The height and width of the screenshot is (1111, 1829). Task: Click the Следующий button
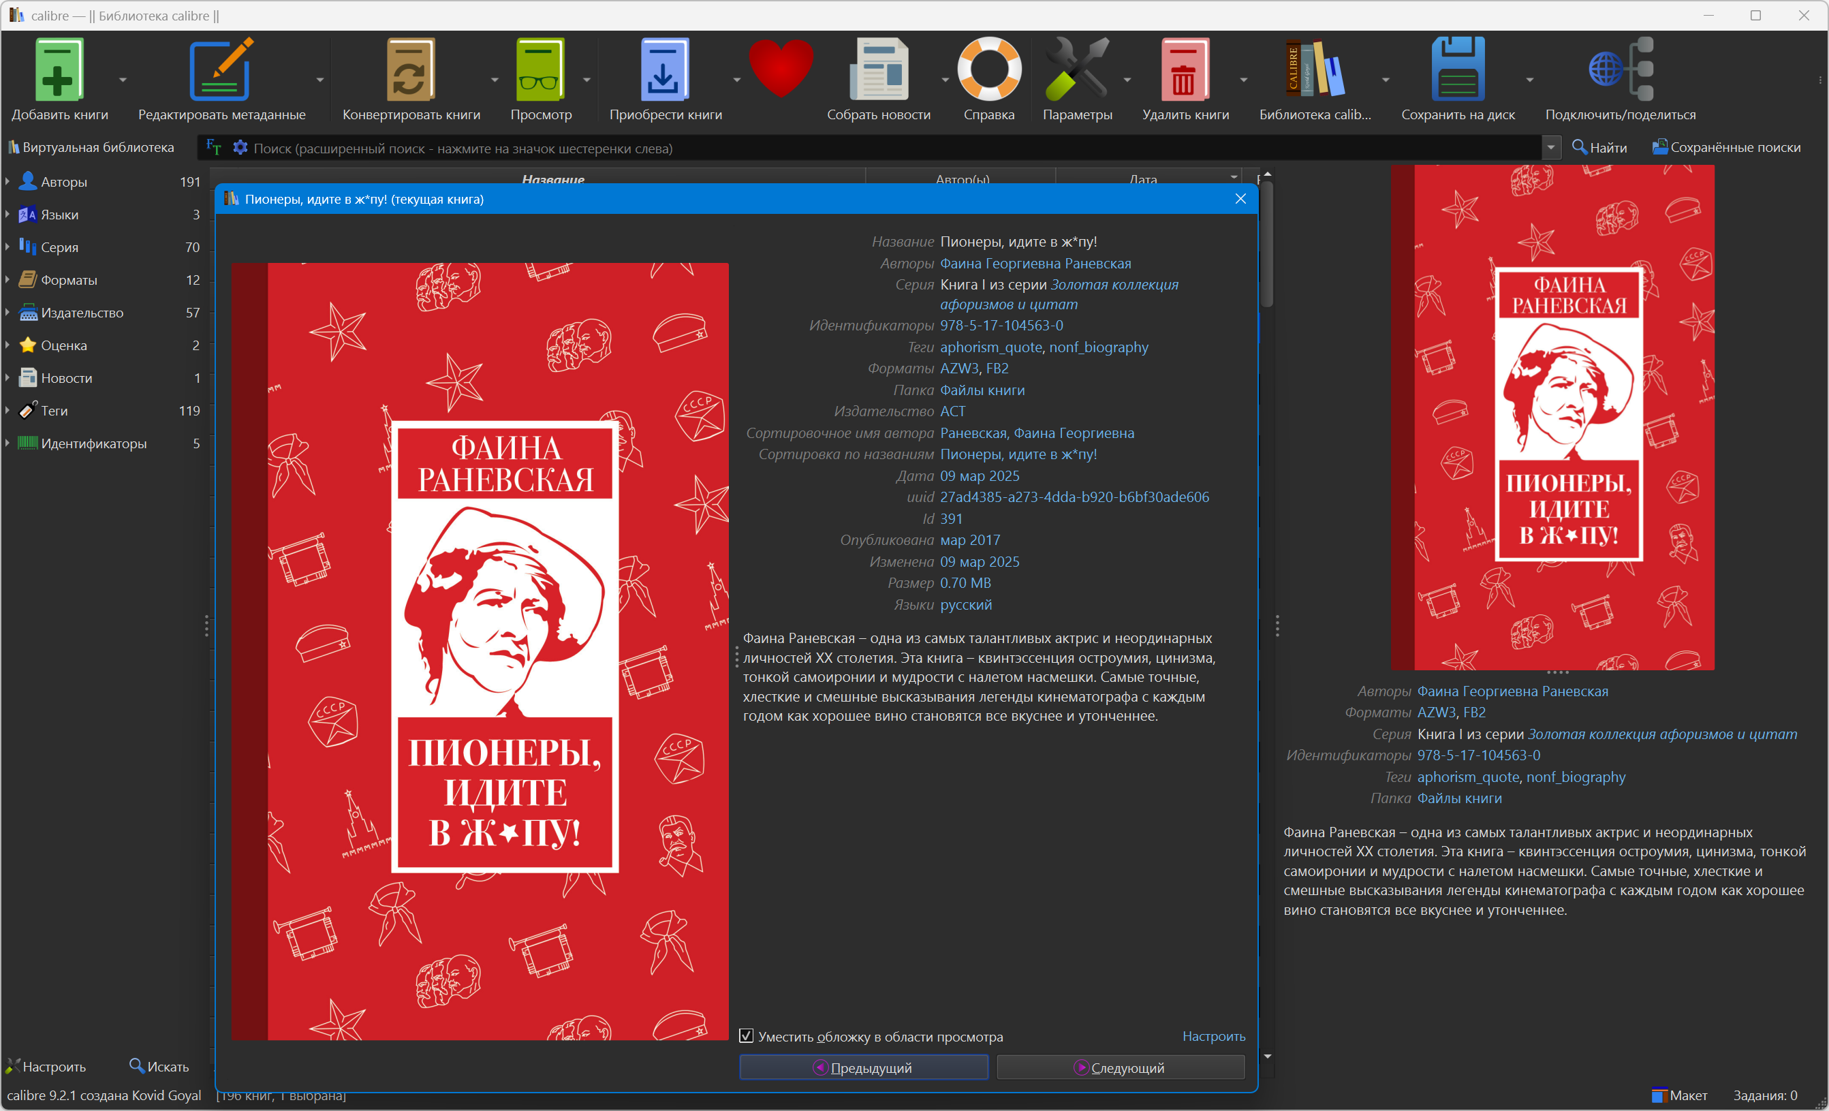(x=1119, y=1067)
